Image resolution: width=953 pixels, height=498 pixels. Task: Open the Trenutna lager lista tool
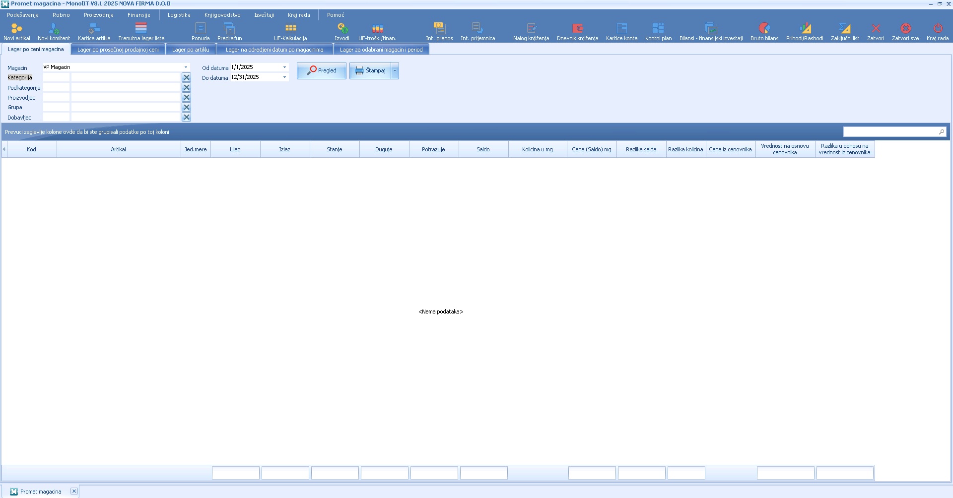141,32
